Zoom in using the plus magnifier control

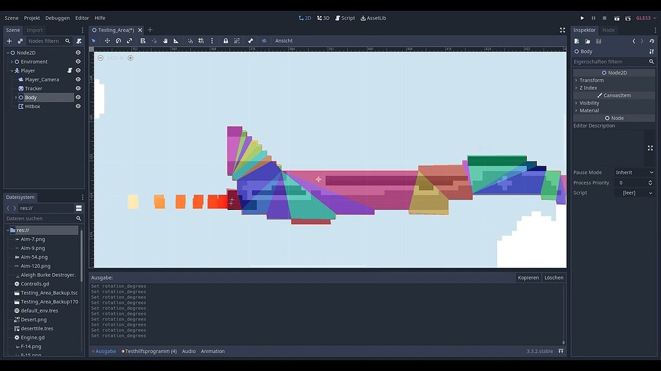pos(130,57)
